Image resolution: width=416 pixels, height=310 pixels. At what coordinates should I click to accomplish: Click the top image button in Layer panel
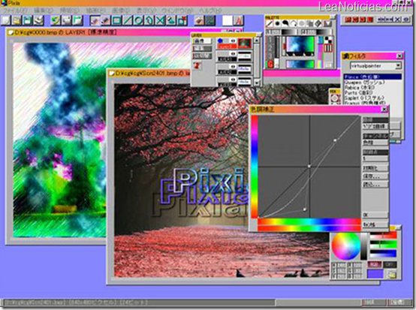tap(202, 41)
